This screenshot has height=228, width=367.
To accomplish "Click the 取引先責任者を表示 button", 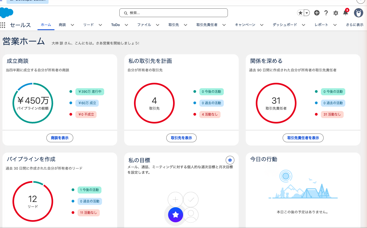I will 303,138.
